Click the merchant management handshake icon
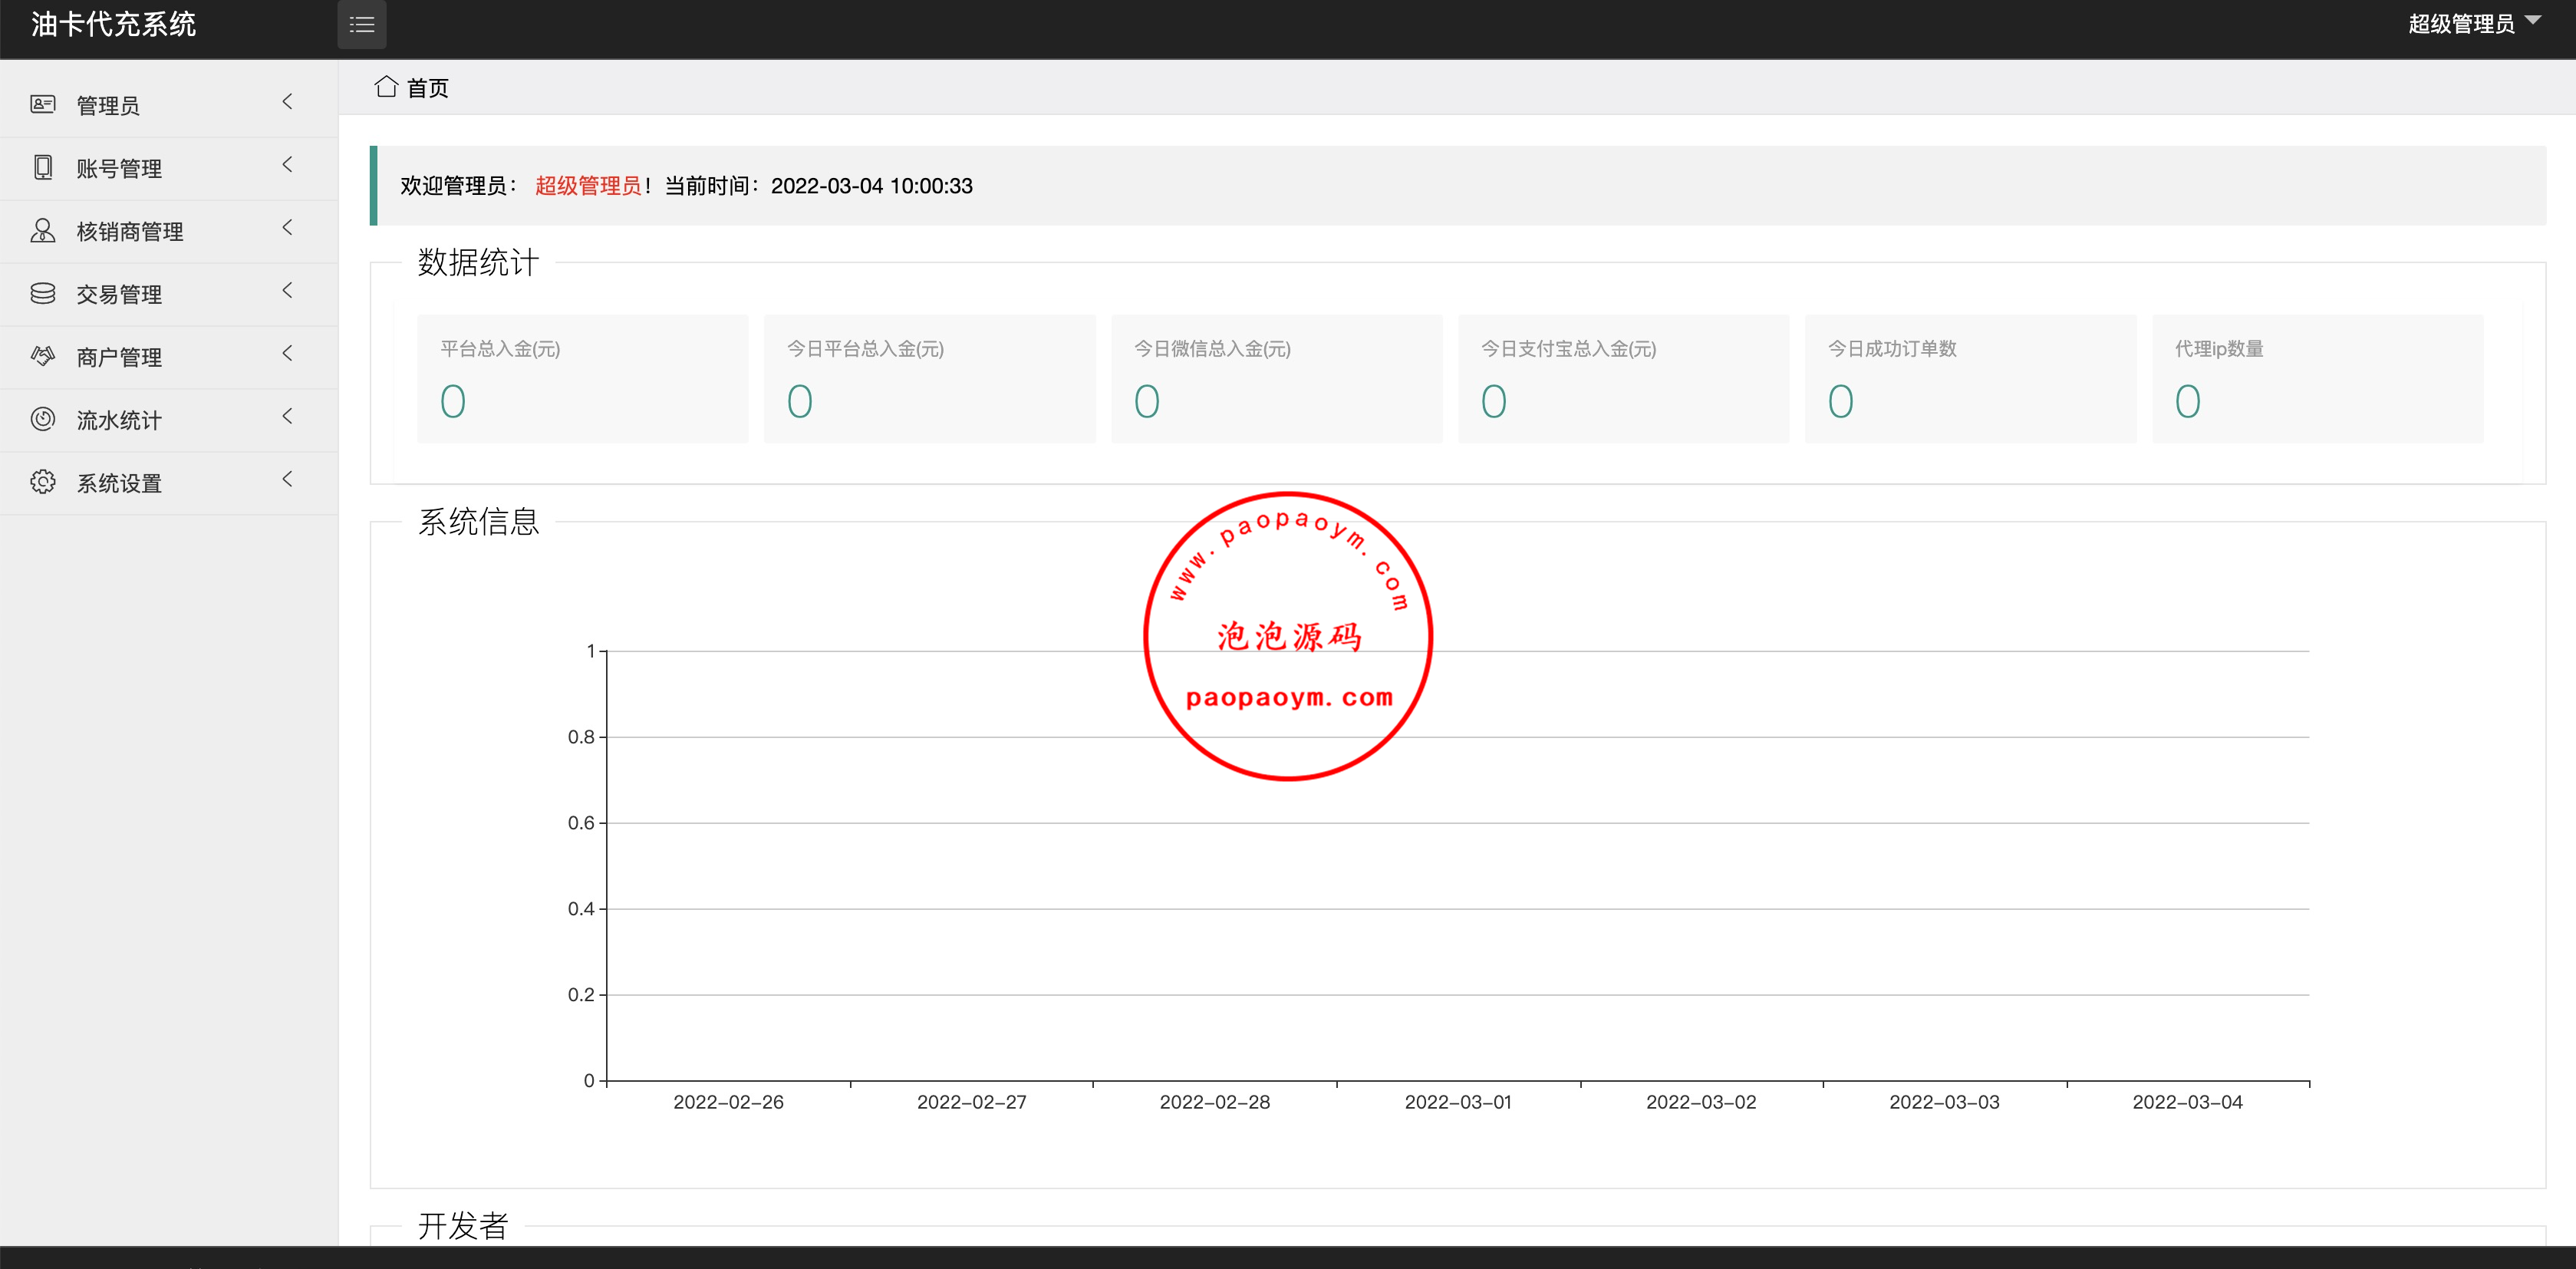 (x=42, y=356)
